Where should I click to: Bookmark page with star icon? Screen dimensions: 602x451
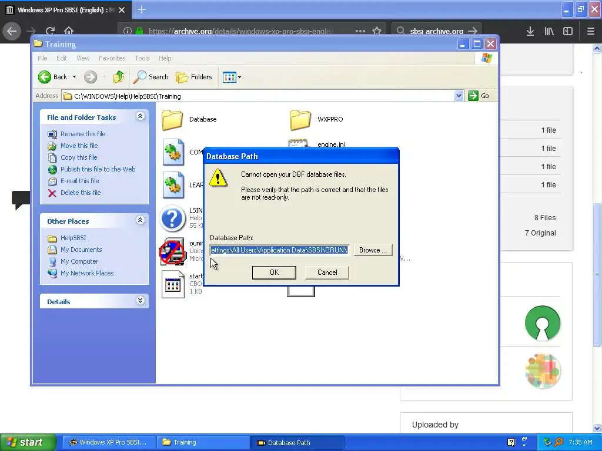(x=377, y=31)
